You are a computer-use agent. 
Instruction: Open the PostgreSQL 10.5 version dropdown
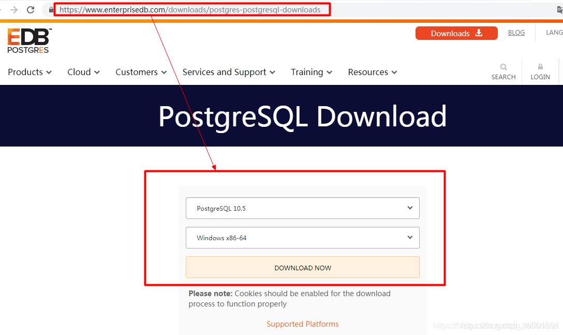coord(303,208)
